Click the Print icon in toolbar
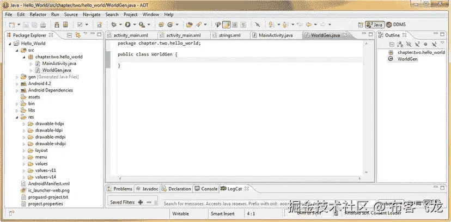 (43, 24)
